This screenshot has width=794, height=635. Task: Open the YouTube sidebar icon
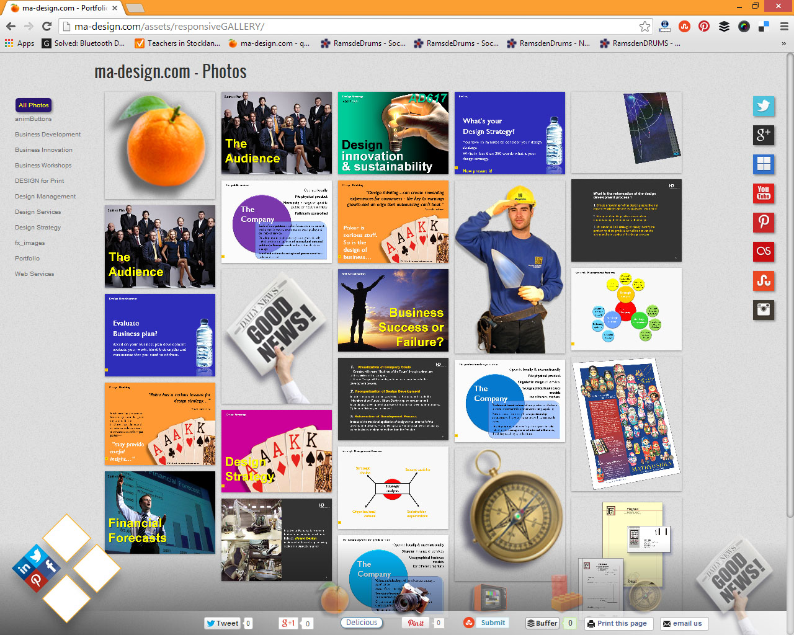(764, 193)
